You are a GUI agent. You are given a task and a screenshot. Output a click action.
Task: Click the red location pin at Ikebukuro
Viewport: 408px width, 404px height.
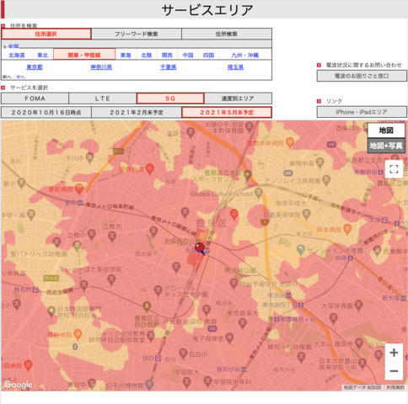(200, 248)
